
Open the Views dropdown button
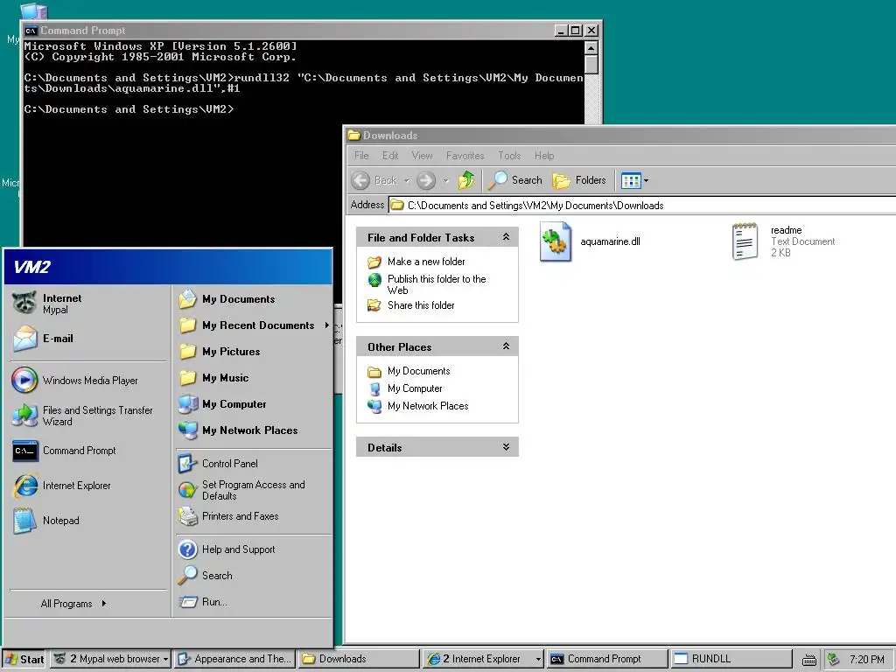pos(635,180)
